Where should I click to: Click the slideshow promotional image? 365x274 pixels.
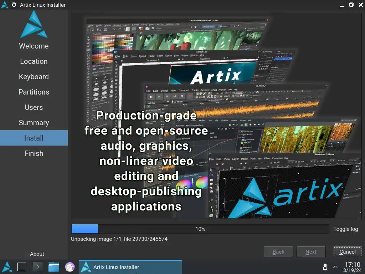click(216, 116)
